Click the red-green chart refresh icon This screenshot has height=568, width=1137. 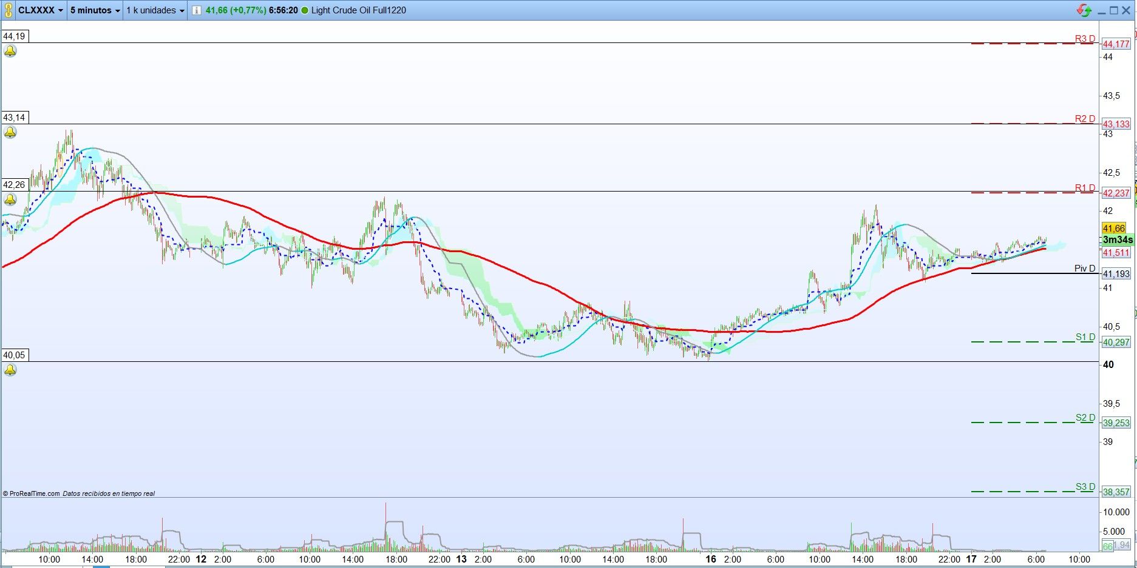pyautogui.click(x=1084, y=10)
